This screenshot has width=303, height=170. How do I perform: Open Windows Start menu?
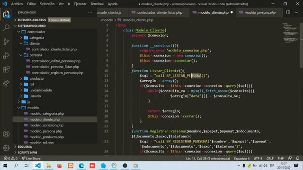point(5,166)
